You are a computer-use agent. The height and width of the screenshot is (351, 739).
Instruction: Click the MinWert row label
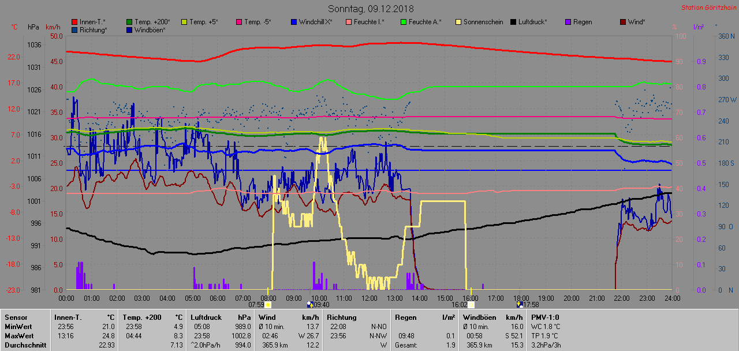pyautogui.click(x=18, y=327)
